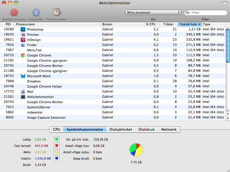
Task: Click the 943,9 MB wired value
Action: coord(41,146)
